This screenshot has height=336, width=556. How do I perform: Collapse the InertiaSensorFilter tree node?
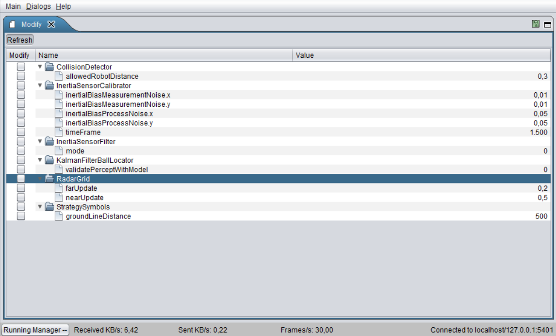40,142
